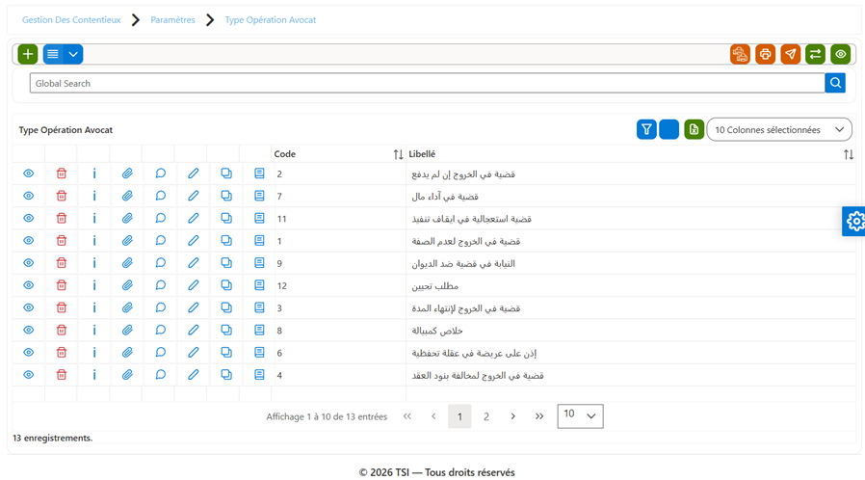Open the rows-per-page 10 dropdown

click(580, 416)
